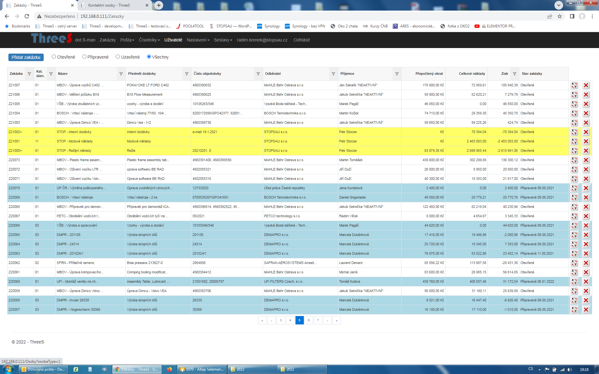
Task: Open the radim.krenek@stopsau.cz account link
Action: pos(262,40)
